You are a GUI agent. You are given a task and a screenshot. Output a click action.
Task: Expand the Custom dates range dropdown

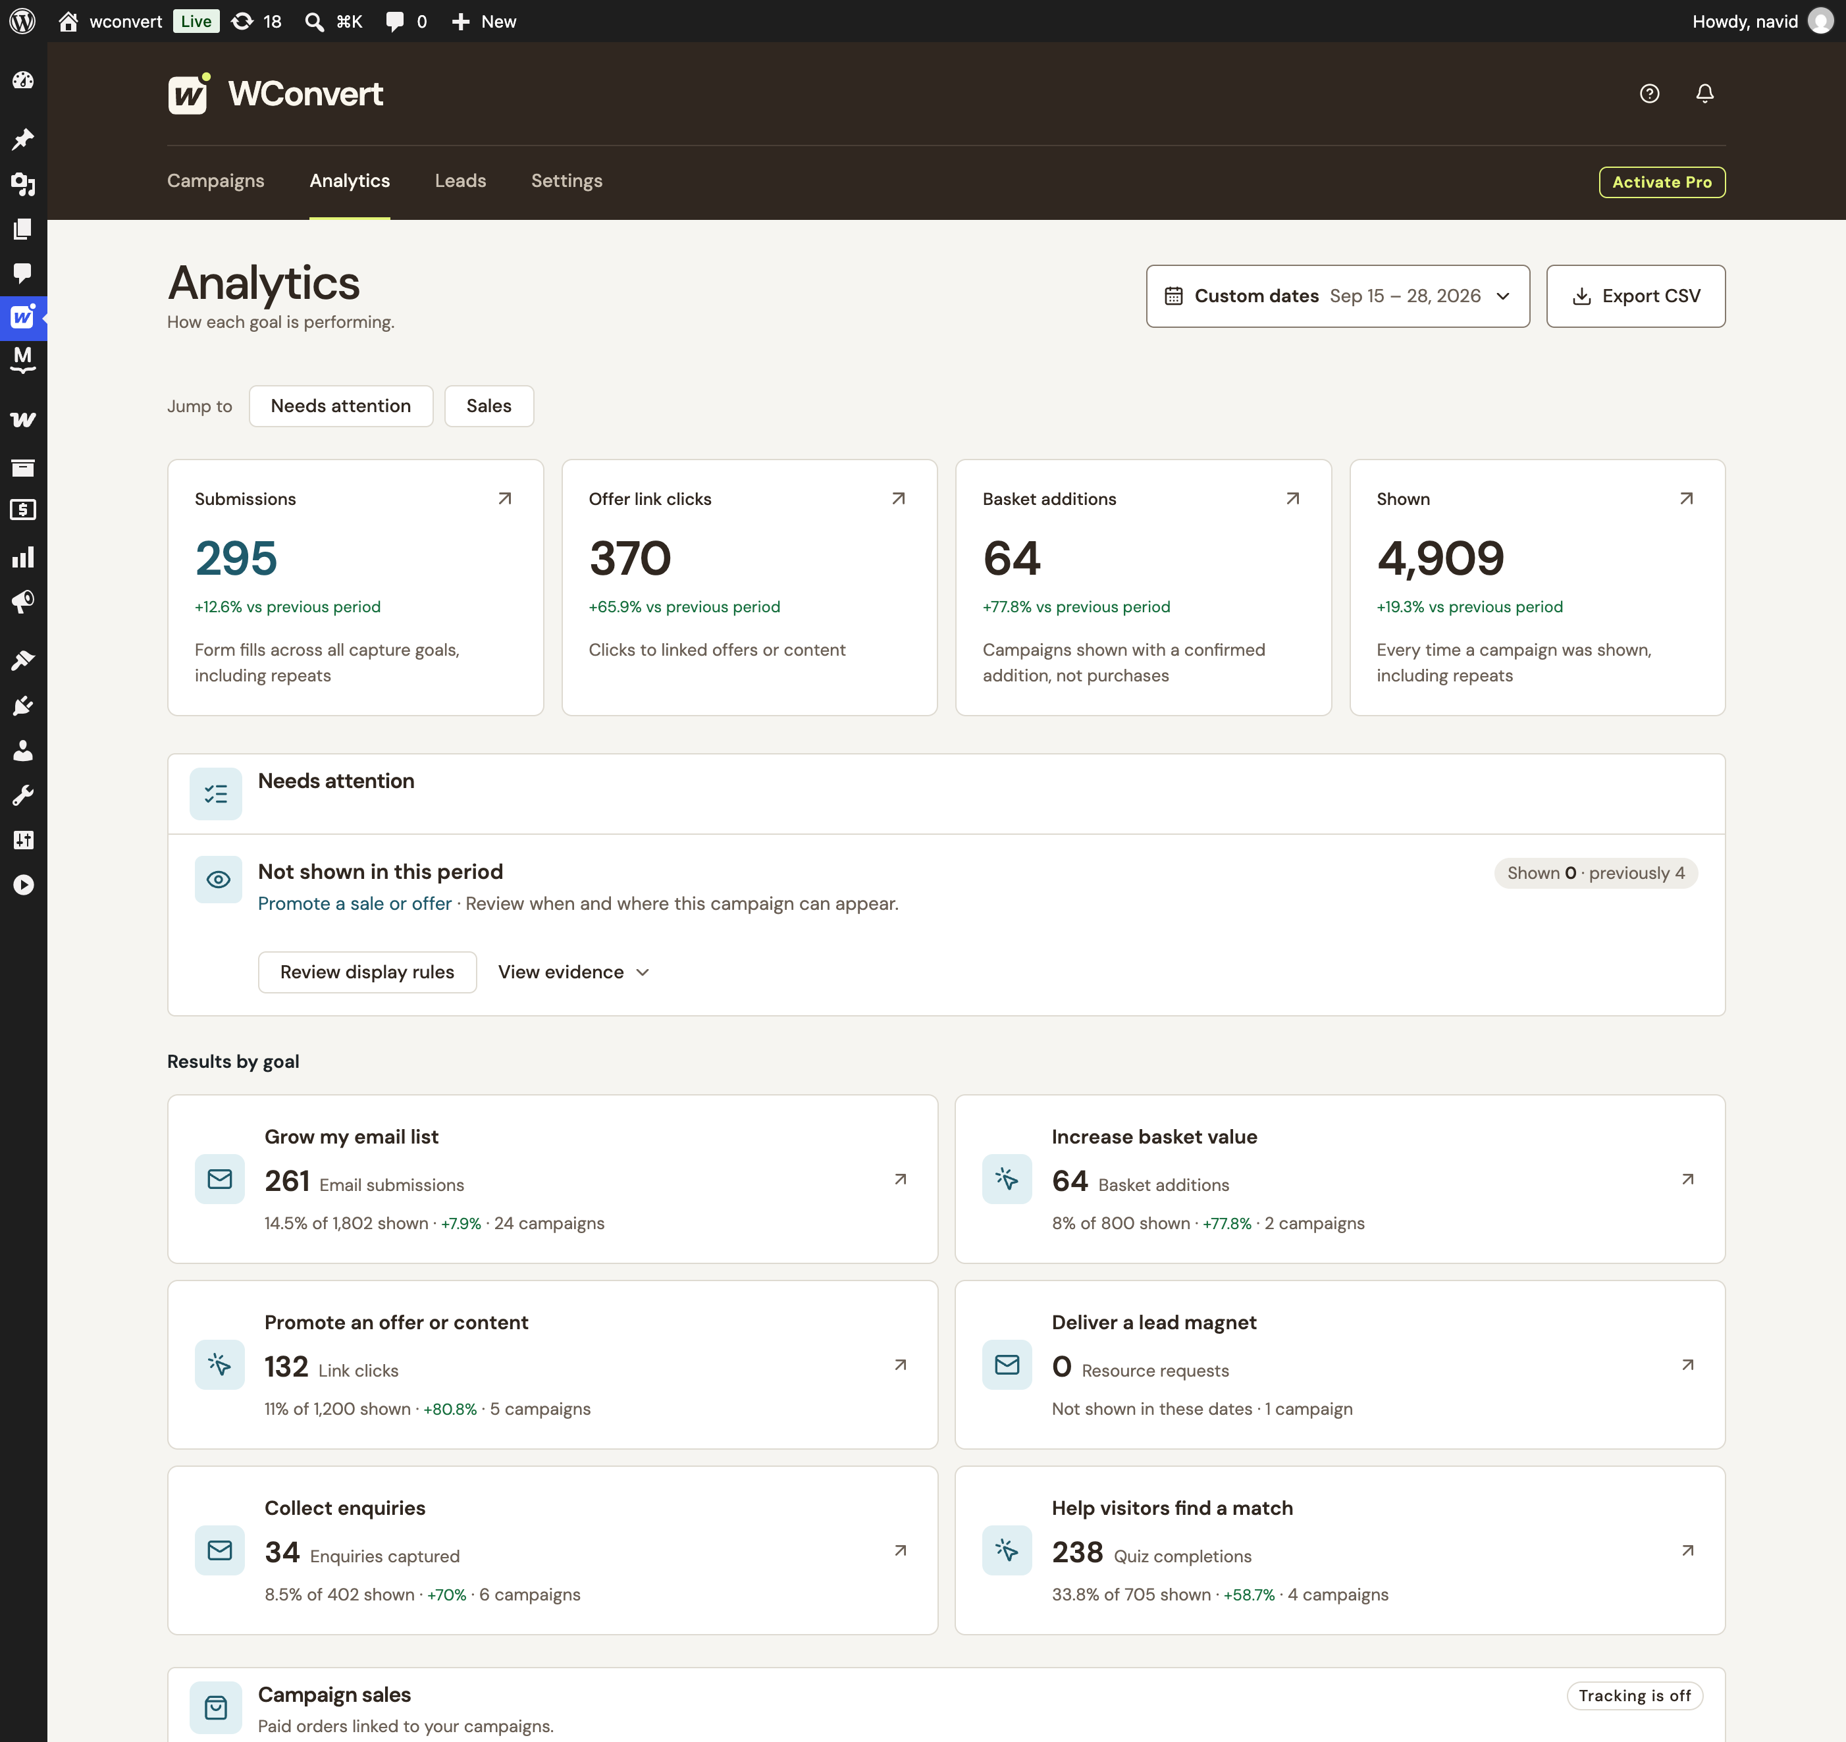click(1337, 296)
